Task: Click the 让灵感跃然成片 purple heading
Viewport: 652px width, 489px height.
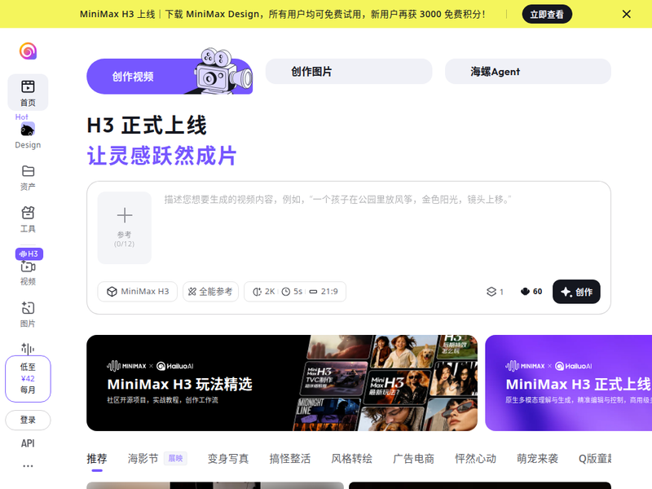Action: click(161, 156)
